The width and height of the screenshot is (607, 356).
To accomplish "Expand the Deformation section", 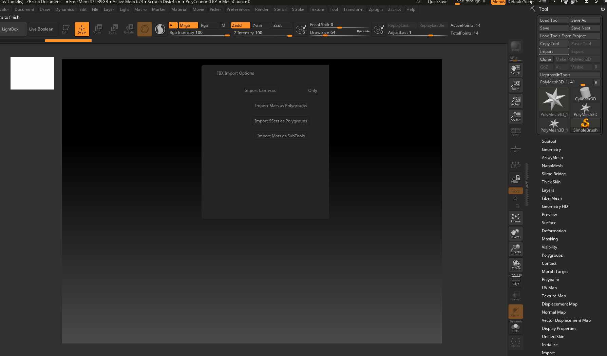I will pyautogui.click(x=554, y=231).
